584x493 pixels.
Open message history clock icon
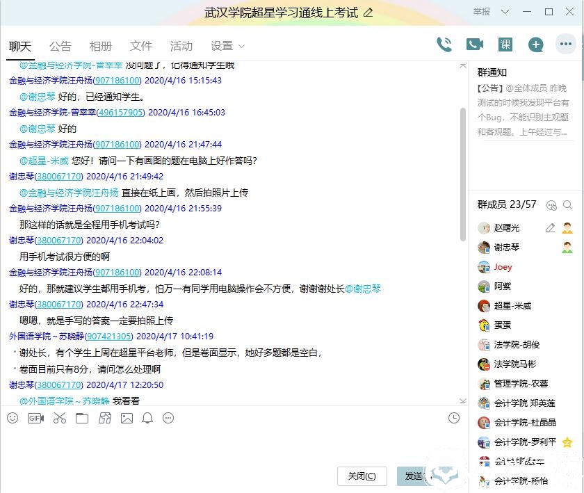[x=454, y=418]
